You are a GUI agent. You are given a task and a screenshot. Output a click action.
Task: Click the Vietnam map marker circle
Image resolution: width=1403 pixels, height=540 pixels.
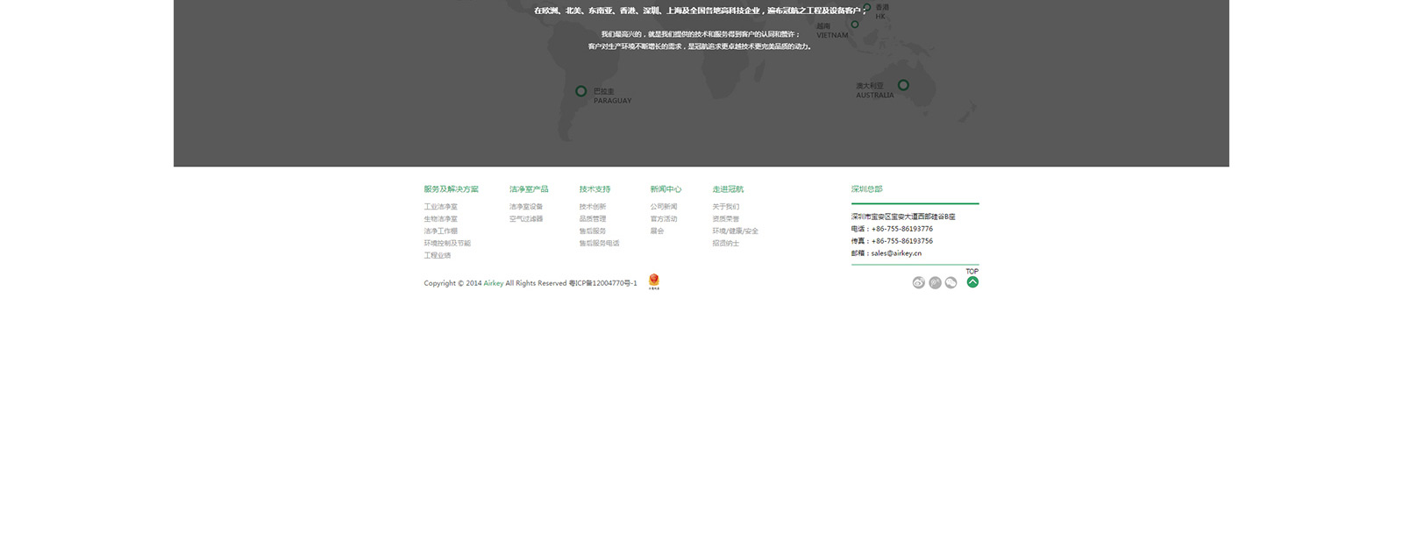(x=855, y=25)
